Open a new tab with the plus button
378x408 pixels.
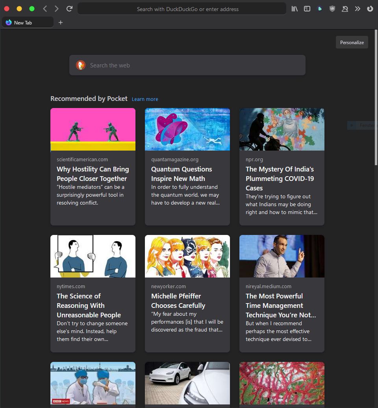[x=61, y=22]
